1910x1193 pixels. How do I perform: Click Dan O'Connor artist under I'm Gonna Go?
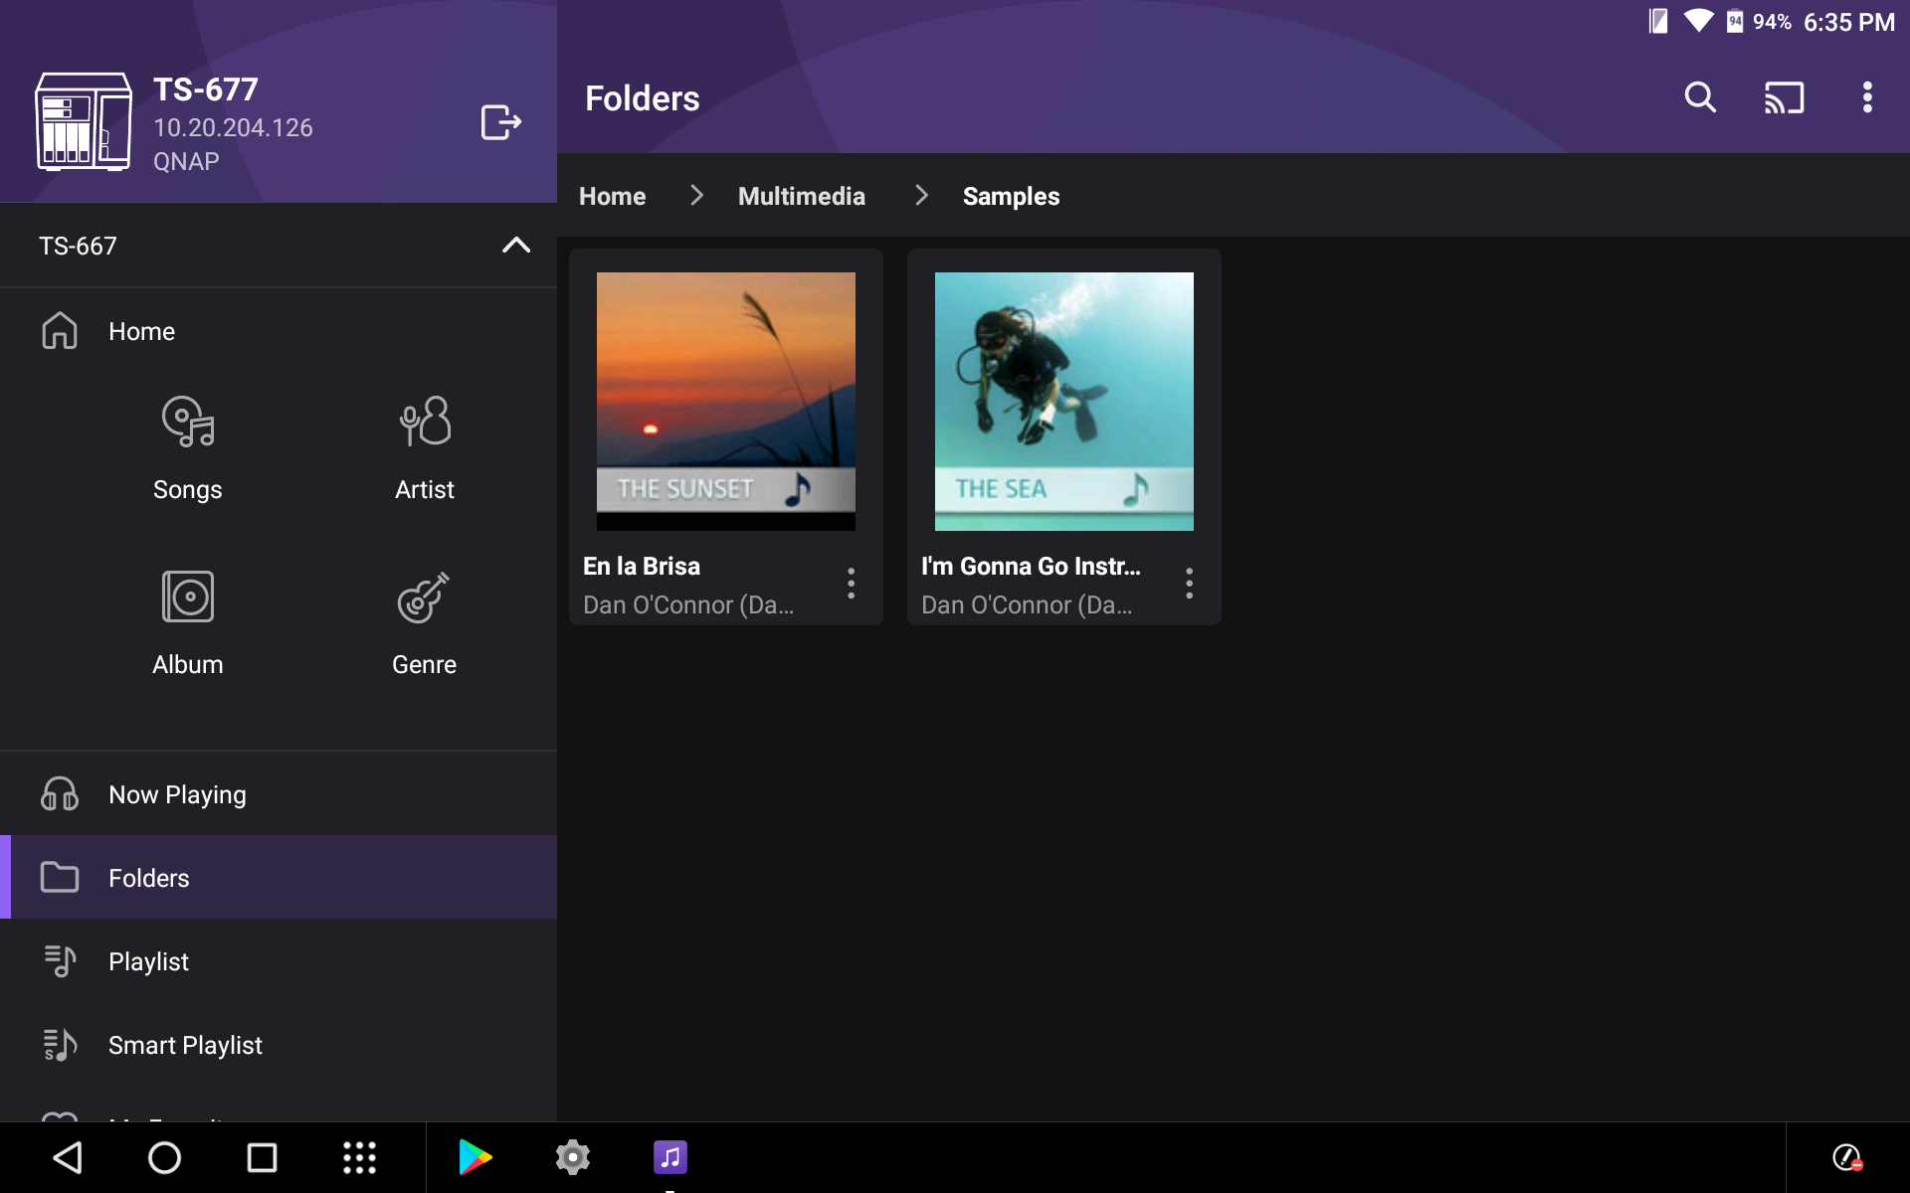[1027, 604]
